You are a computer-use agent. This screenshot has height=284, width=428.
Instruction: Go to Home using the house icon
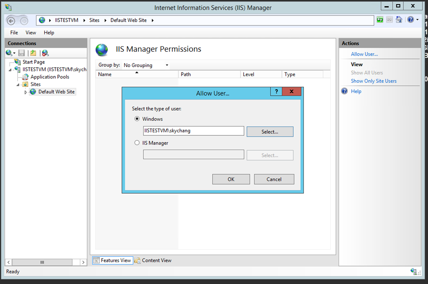point(399,20)
